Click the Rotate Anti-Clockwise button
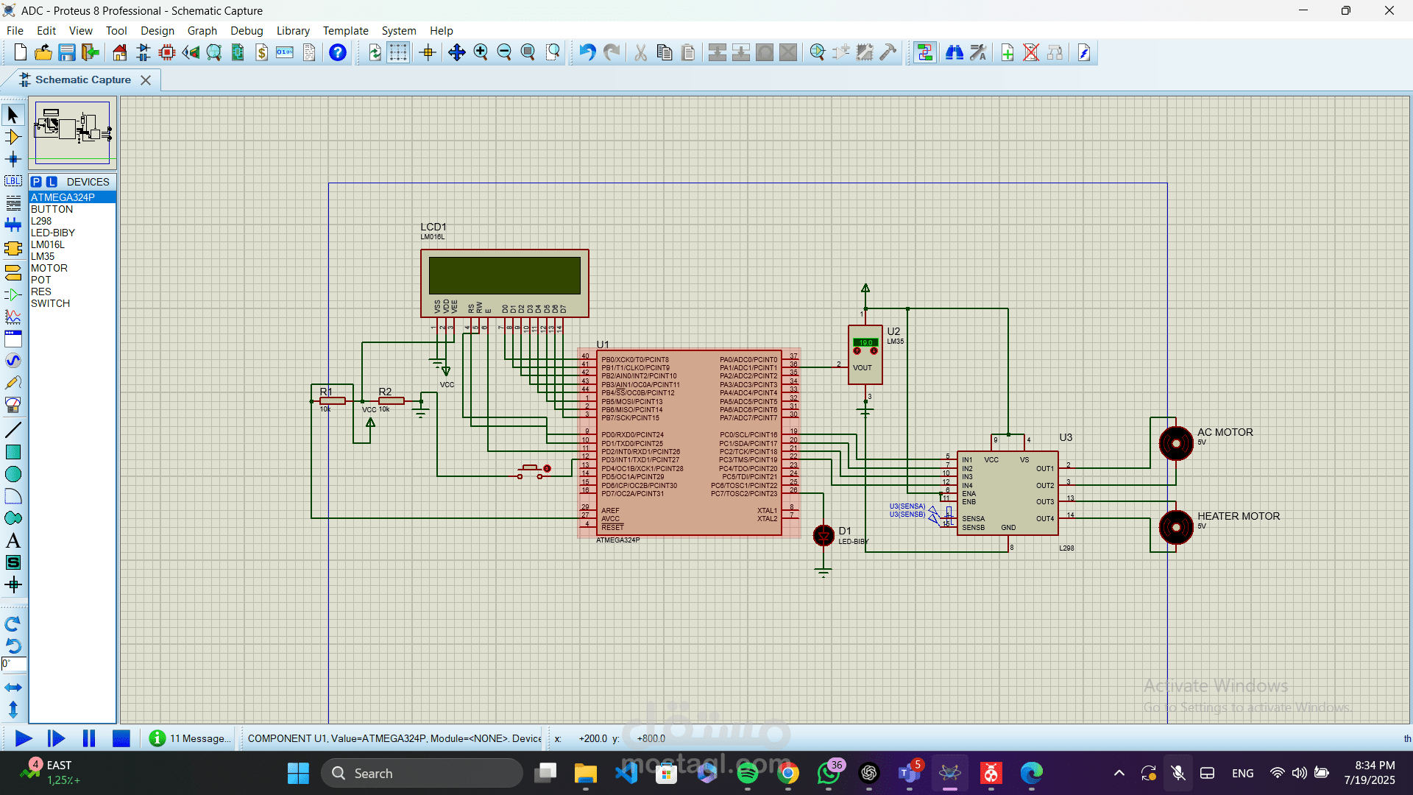The image size is (1413, 795). 13,646
